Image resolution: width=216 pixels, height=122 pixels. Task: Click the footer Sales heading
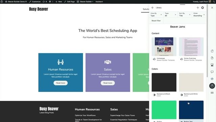point(114,109)
